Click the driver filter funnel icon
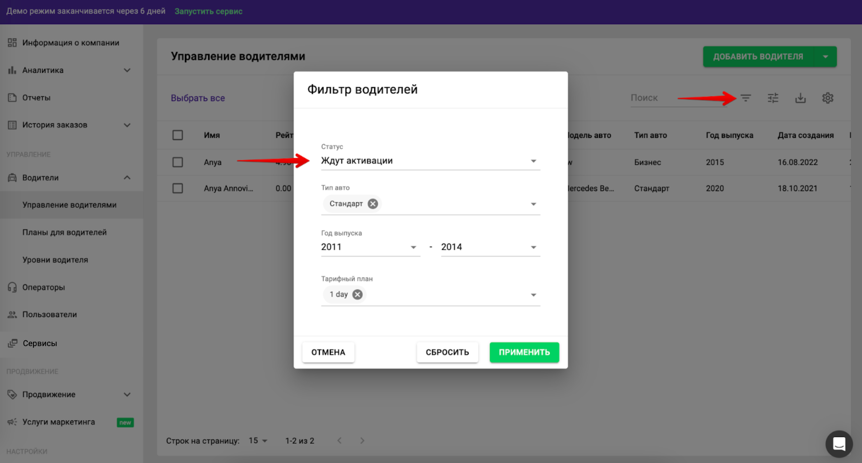The height and width of the screenshot is (463, 862). pyautogui.click(x=746, y=98)
